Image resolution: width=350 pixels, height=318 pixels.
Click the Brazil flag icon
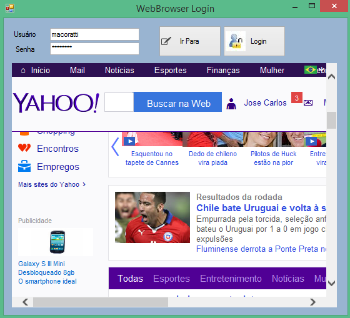coord(310,69)
